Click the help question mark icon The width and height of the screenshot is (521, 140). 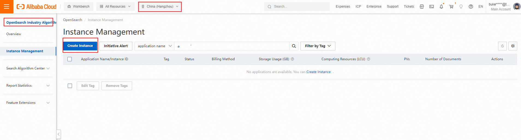point(471,7)
